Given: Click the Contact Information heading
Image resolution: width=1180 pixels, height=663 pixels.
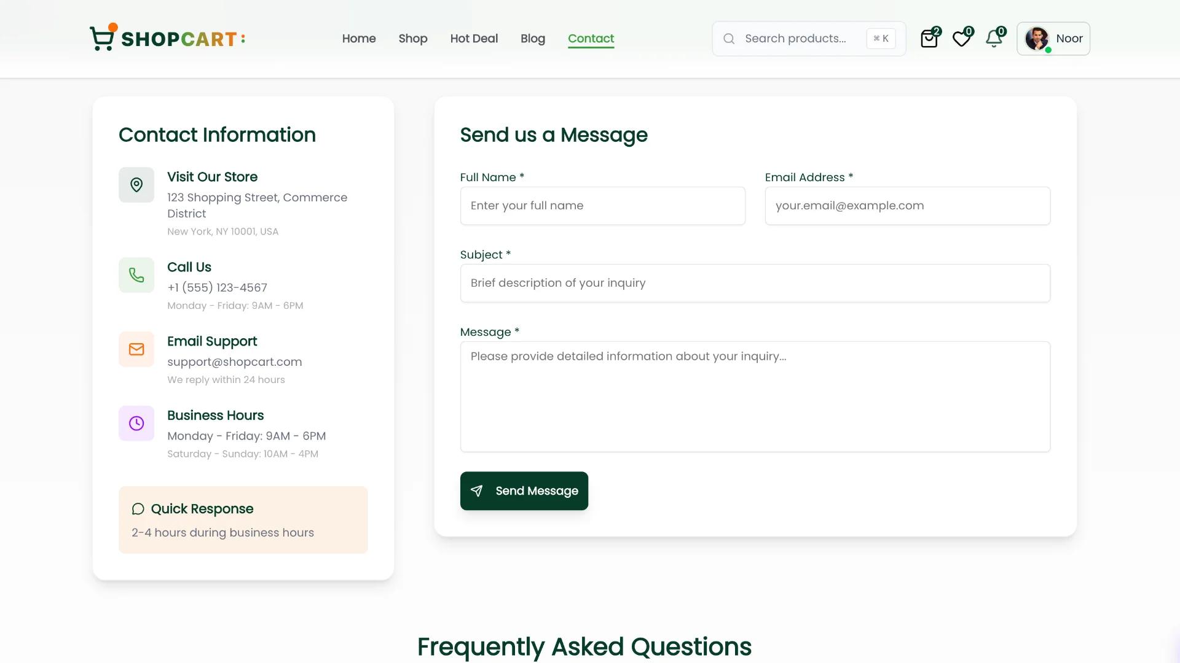Looking at the screenshot, I should (217, 134).
